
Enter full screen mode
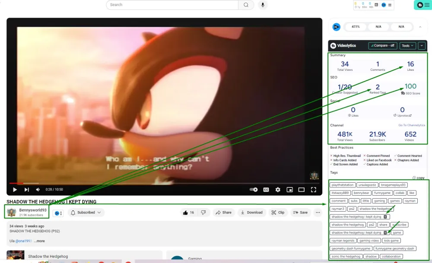[x=313, y=190]
